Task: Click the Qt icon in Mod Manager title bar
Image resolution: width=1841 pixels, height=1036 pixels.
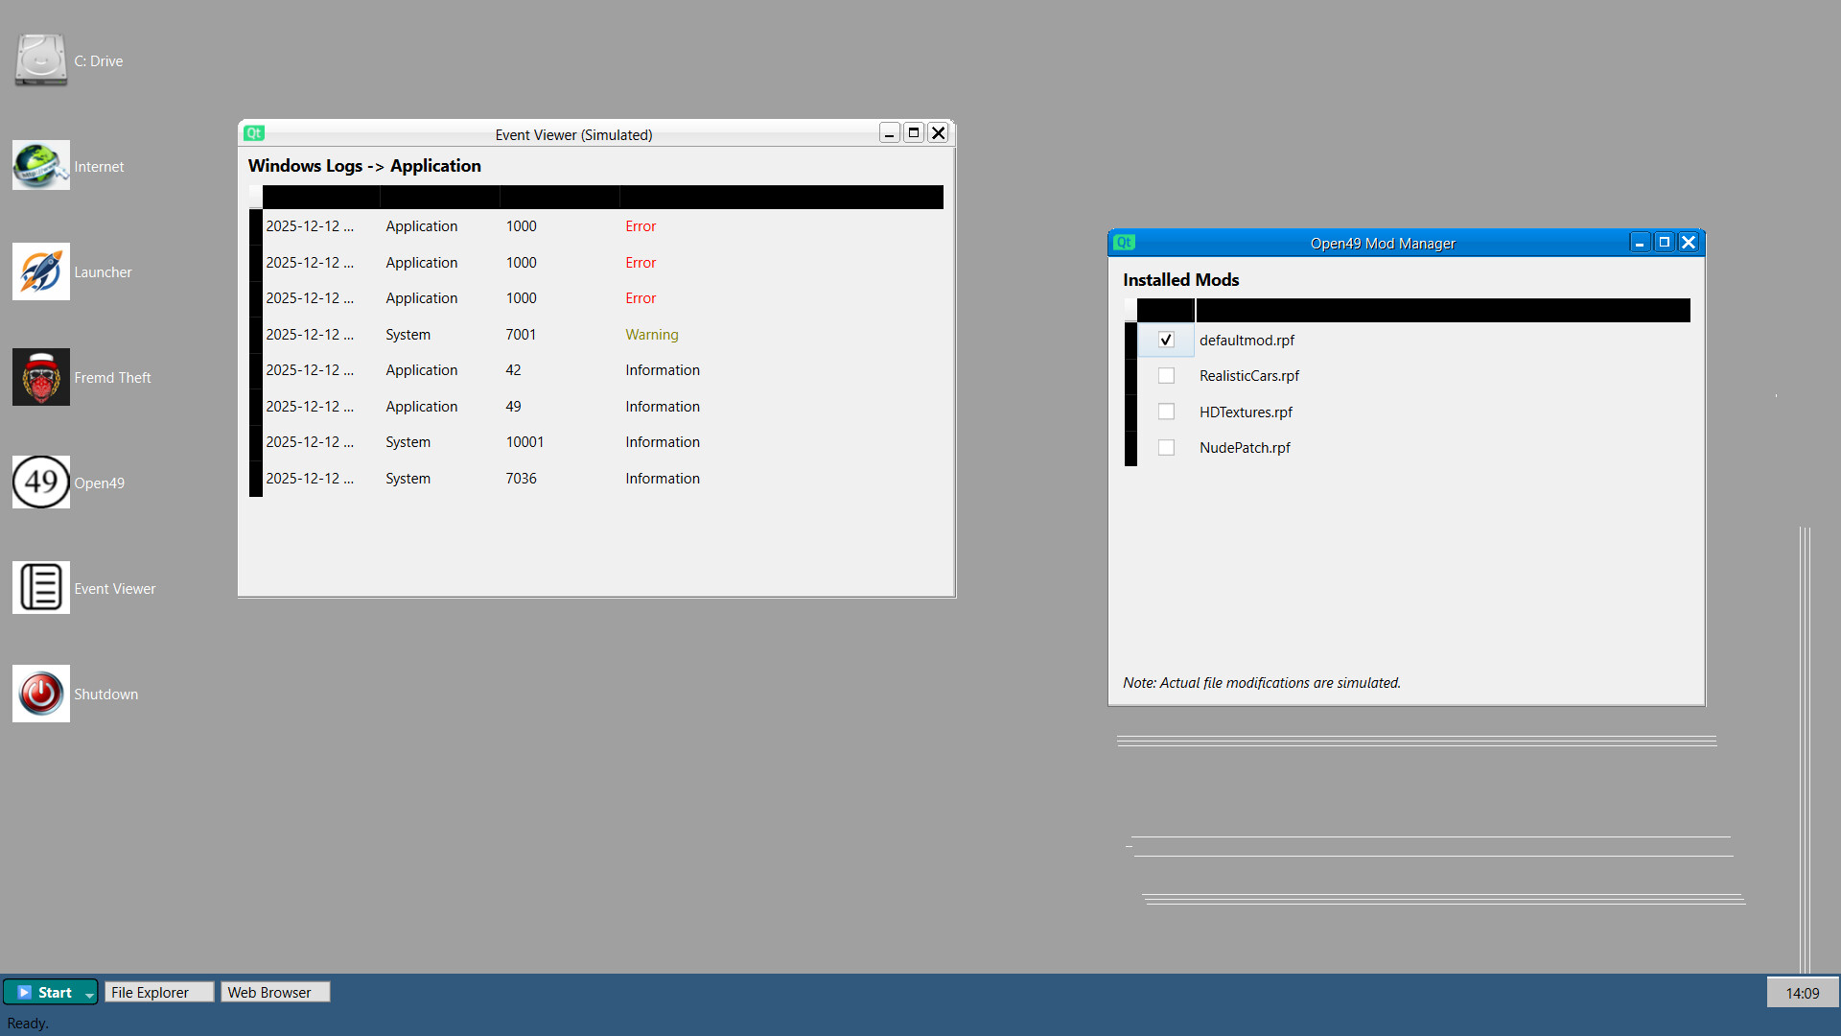Action: [x=1124, y=243]
